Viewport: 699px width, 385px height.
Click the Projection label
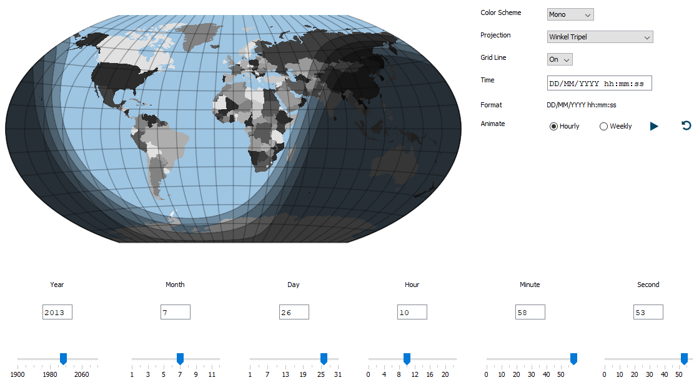click(495, 35)
